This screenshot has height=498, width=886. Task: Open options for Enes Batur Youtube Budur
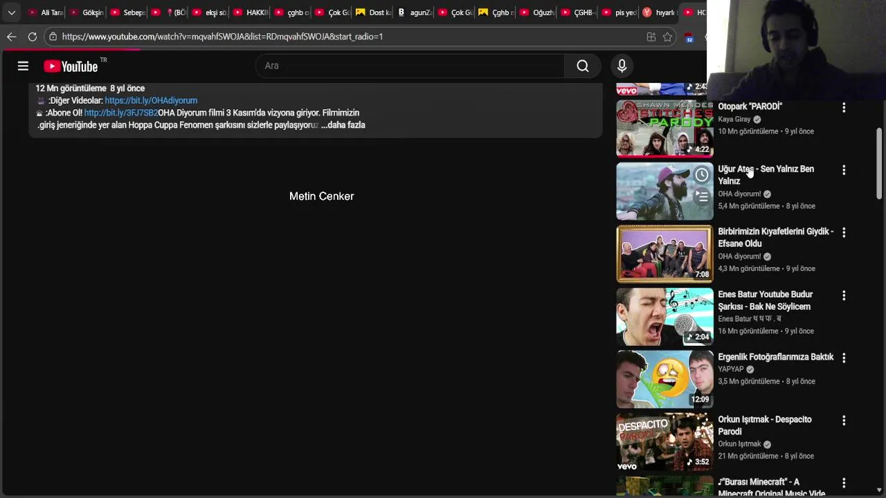843,295
